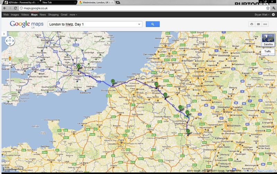The image size is (277, 174).
Task: Toggle the Traffic layer
Action: (x=268, y=51)
